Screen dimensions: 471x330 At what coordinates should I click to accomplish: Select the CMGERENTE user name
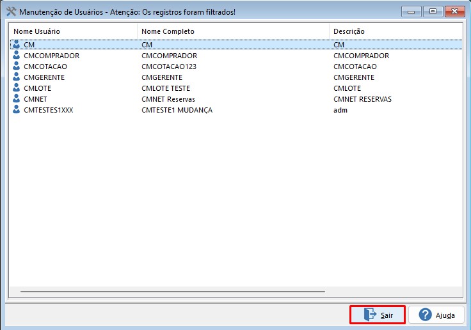pos(44,77)
